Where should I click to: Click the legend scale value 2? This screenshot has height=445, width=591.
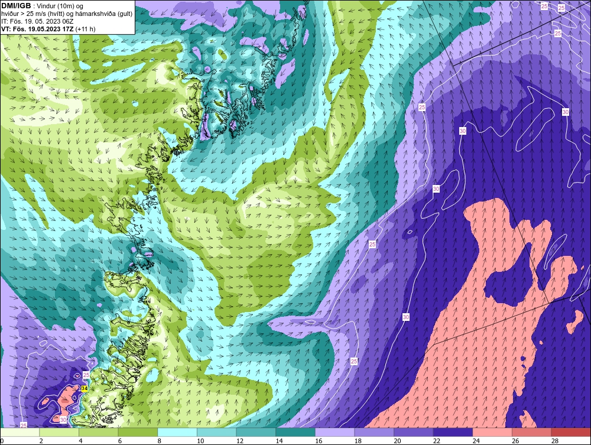pyautogui.click(x=41, y=441)
